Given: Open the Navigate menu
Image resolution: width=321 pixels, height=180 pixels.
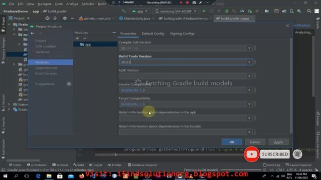Looking at the screenshot, I should pos(45,4).
